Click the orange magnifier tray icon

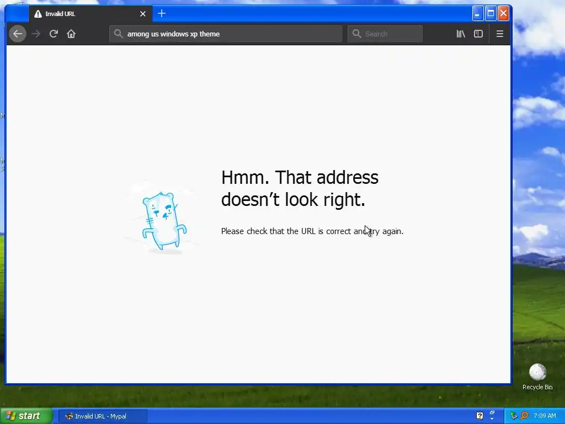525,416
